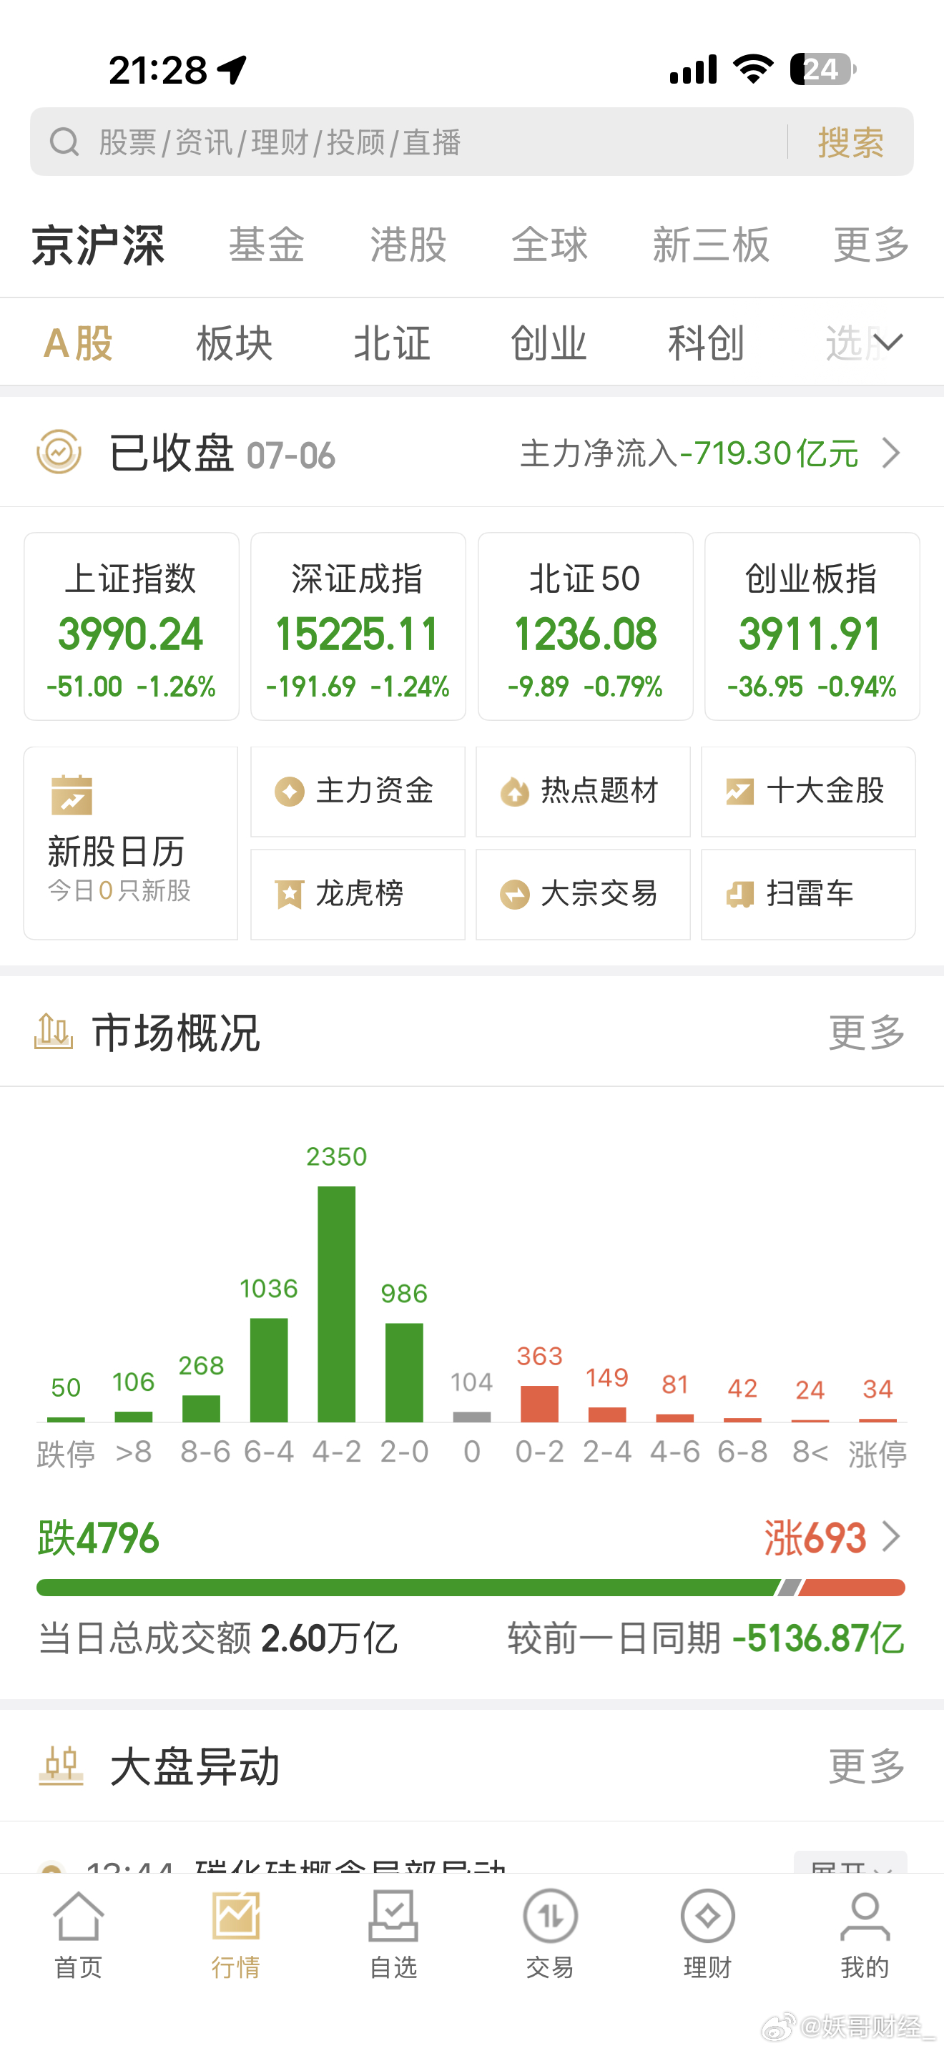Tap the 大盘异动 section icon
The height and width of the screenshot is (2051, 944).
pyautogui.click(x=62, y=1766)
